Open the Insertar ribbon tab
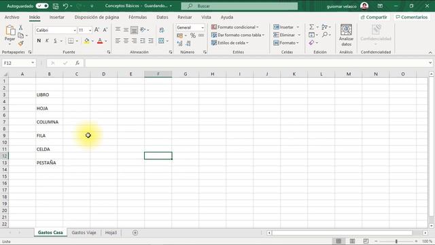435x245 pixels. pos(57,17)
